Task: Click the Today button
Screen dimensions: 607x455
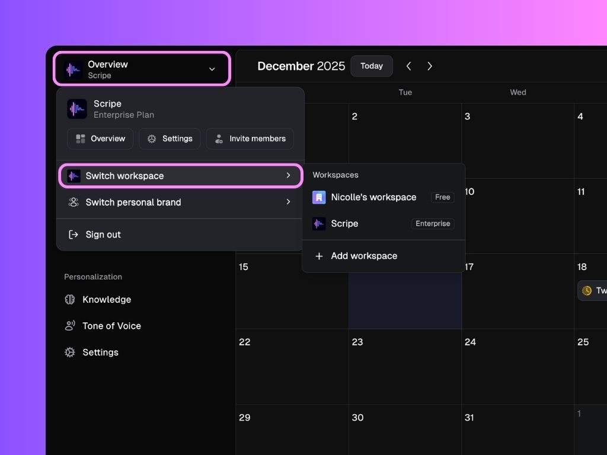Action: [372, 66]
